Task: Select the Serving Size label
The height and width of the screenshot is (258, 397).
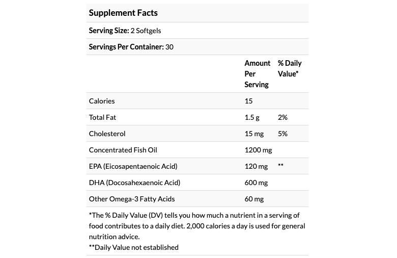Action: click(108, 31)
